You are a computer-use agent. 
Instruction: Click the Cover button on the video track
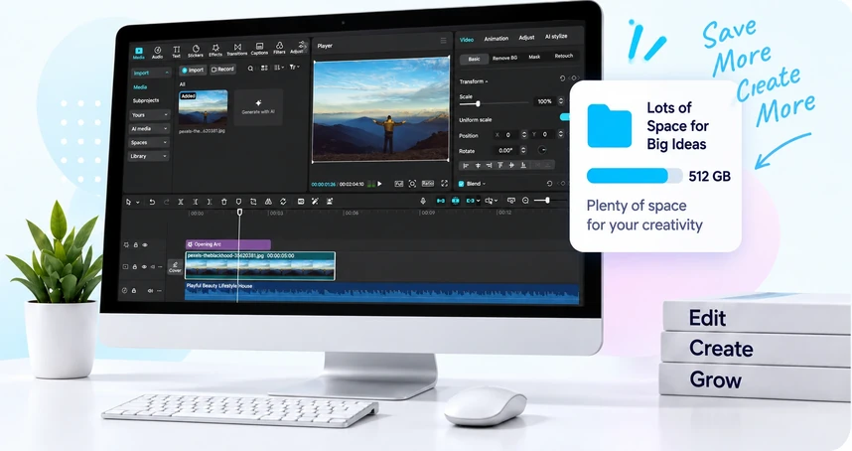[175, 267]
